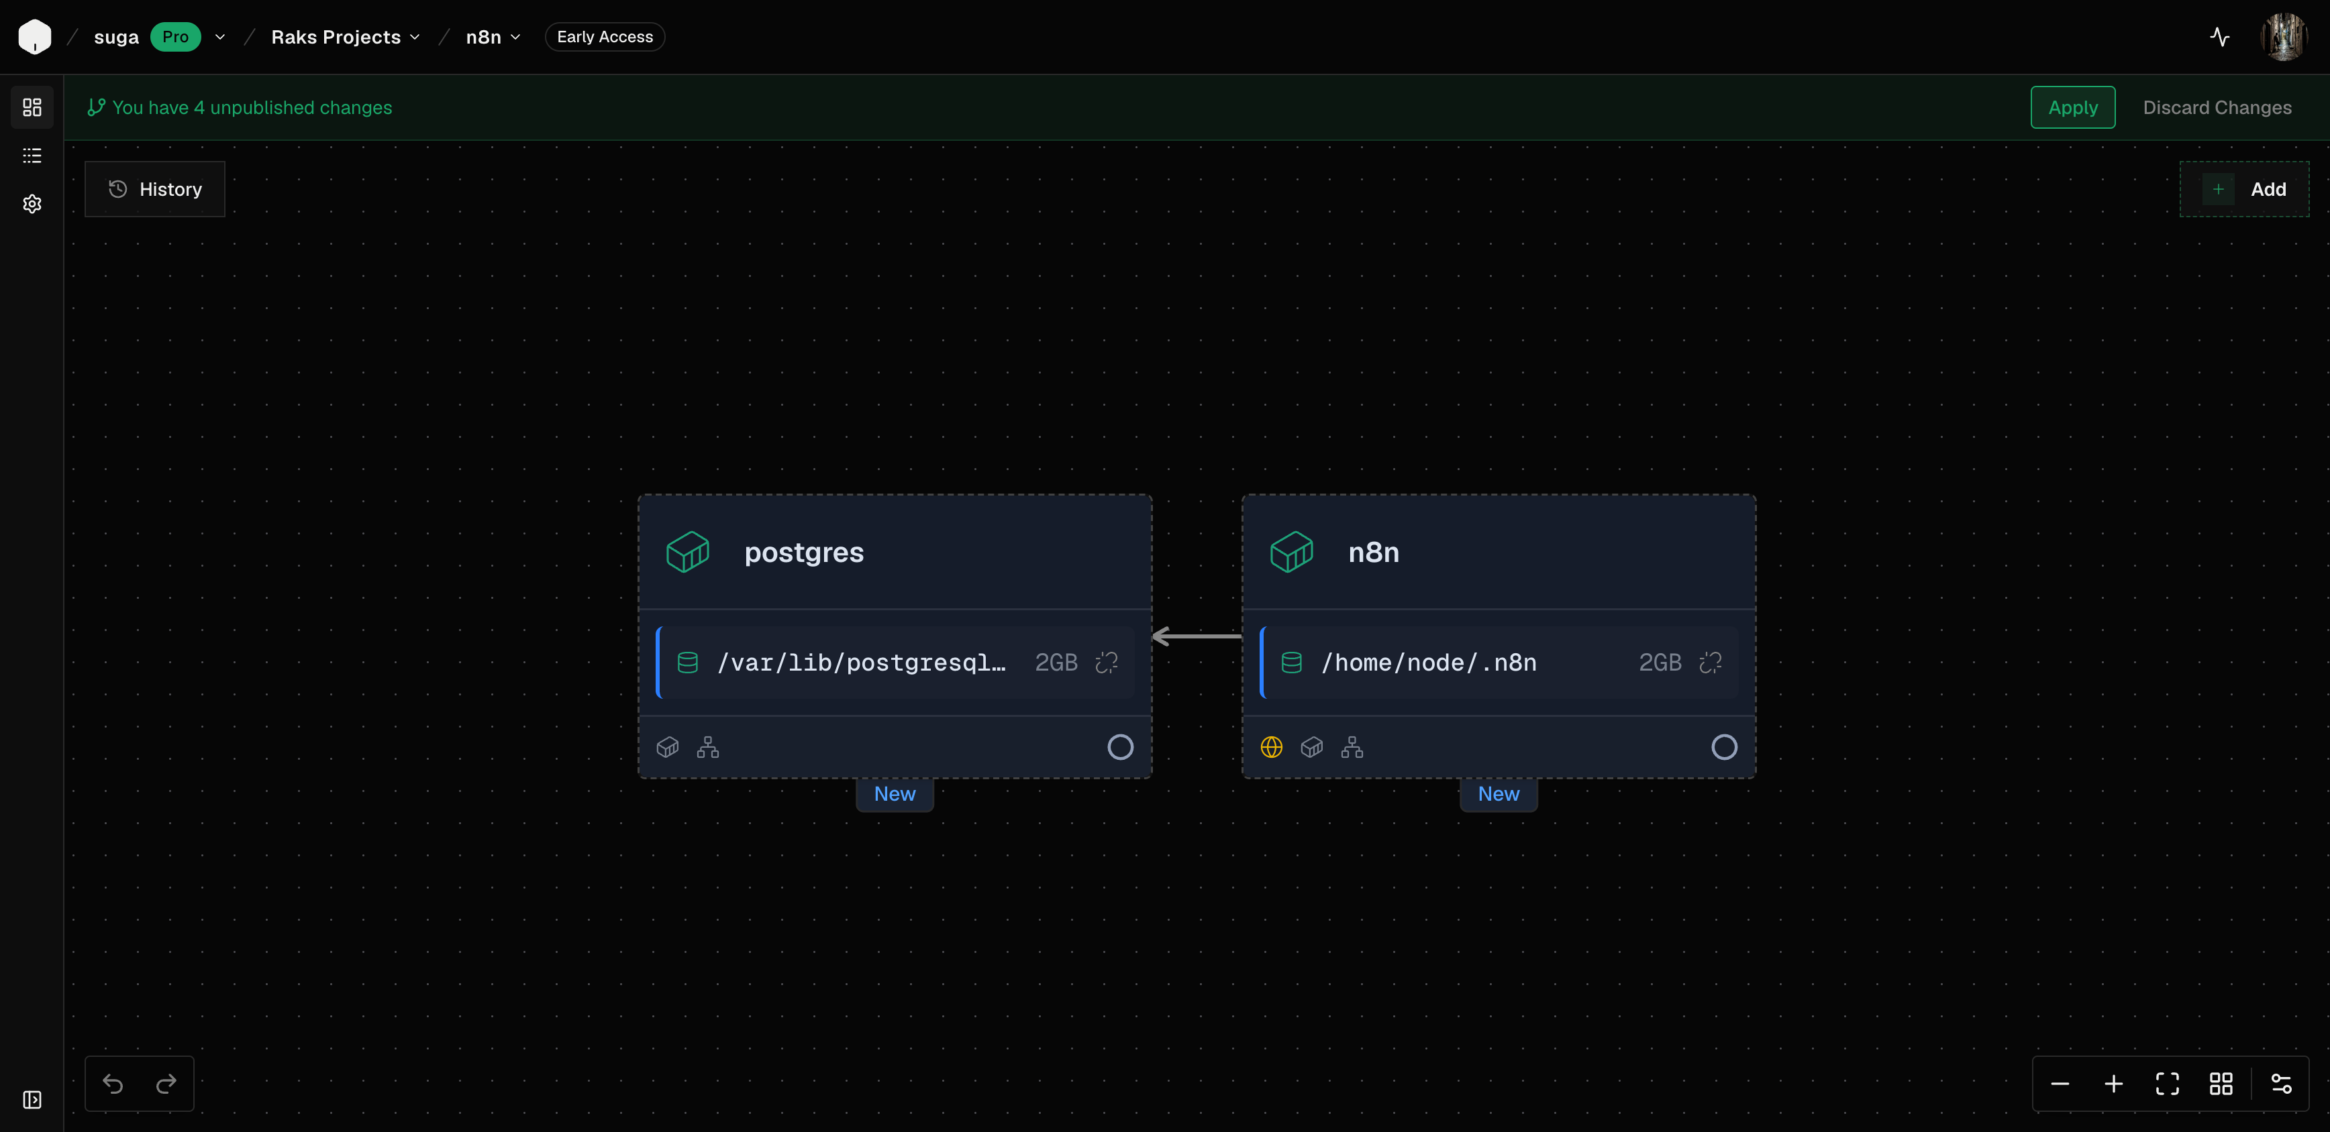Select the /home/node/.n8n volume row
Image resolution: width=2330 pixels, height=1132 pixels.
pos(1499,663)
